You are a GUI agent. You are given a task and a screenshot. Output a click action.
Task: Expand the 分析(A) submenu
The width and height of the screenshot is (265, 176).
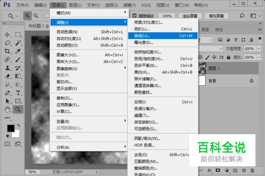(89, 147)
